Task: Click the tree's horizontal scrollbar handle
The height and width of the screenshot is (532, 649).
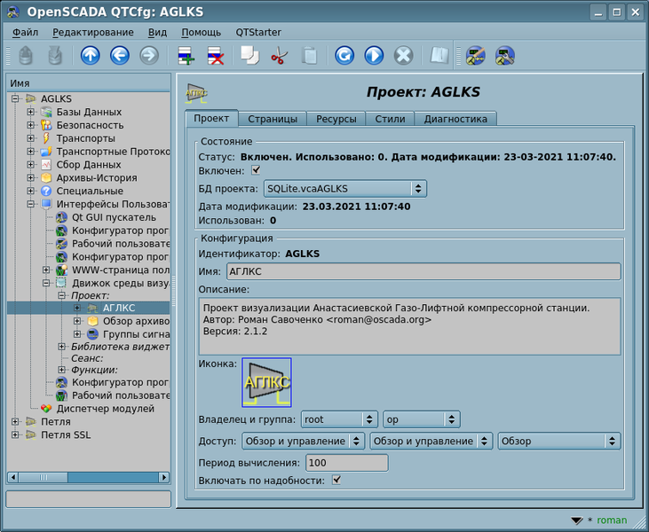Action: tap(43, 477)
